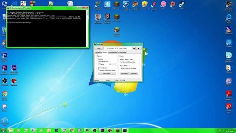236x133 pixels.
Task: Launch Fortnite from the desktop
Action: 107,5
